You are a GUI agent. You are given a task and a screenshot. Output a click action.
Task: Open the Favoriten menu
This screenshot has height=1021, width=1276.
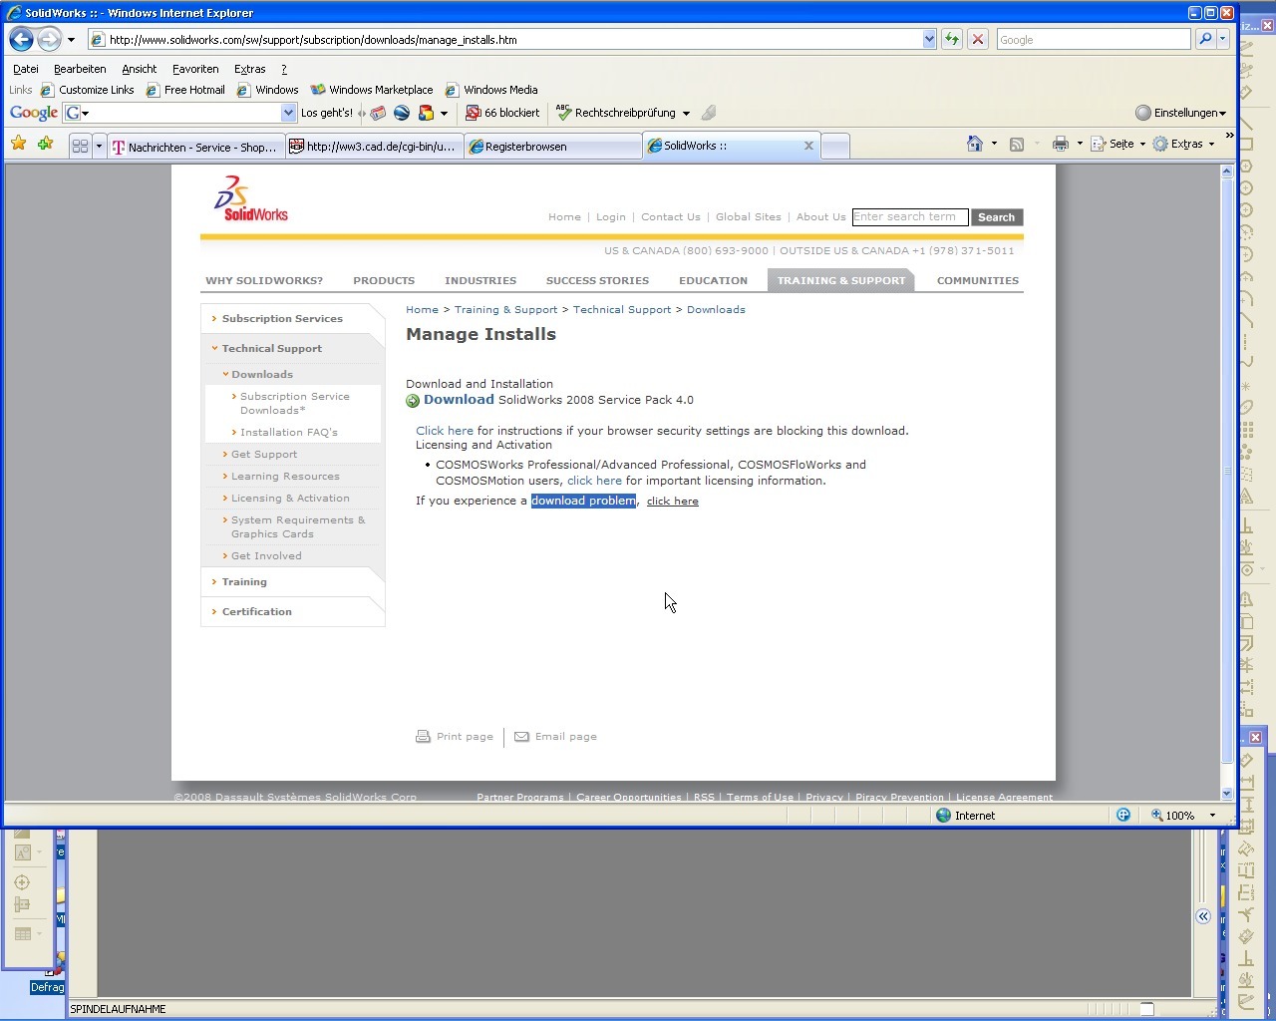[195, 69]
